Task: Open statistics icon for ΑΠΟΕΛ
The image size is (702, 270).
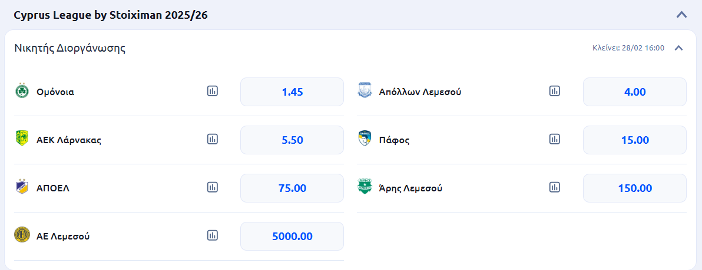Action: [x=213, y=187]
